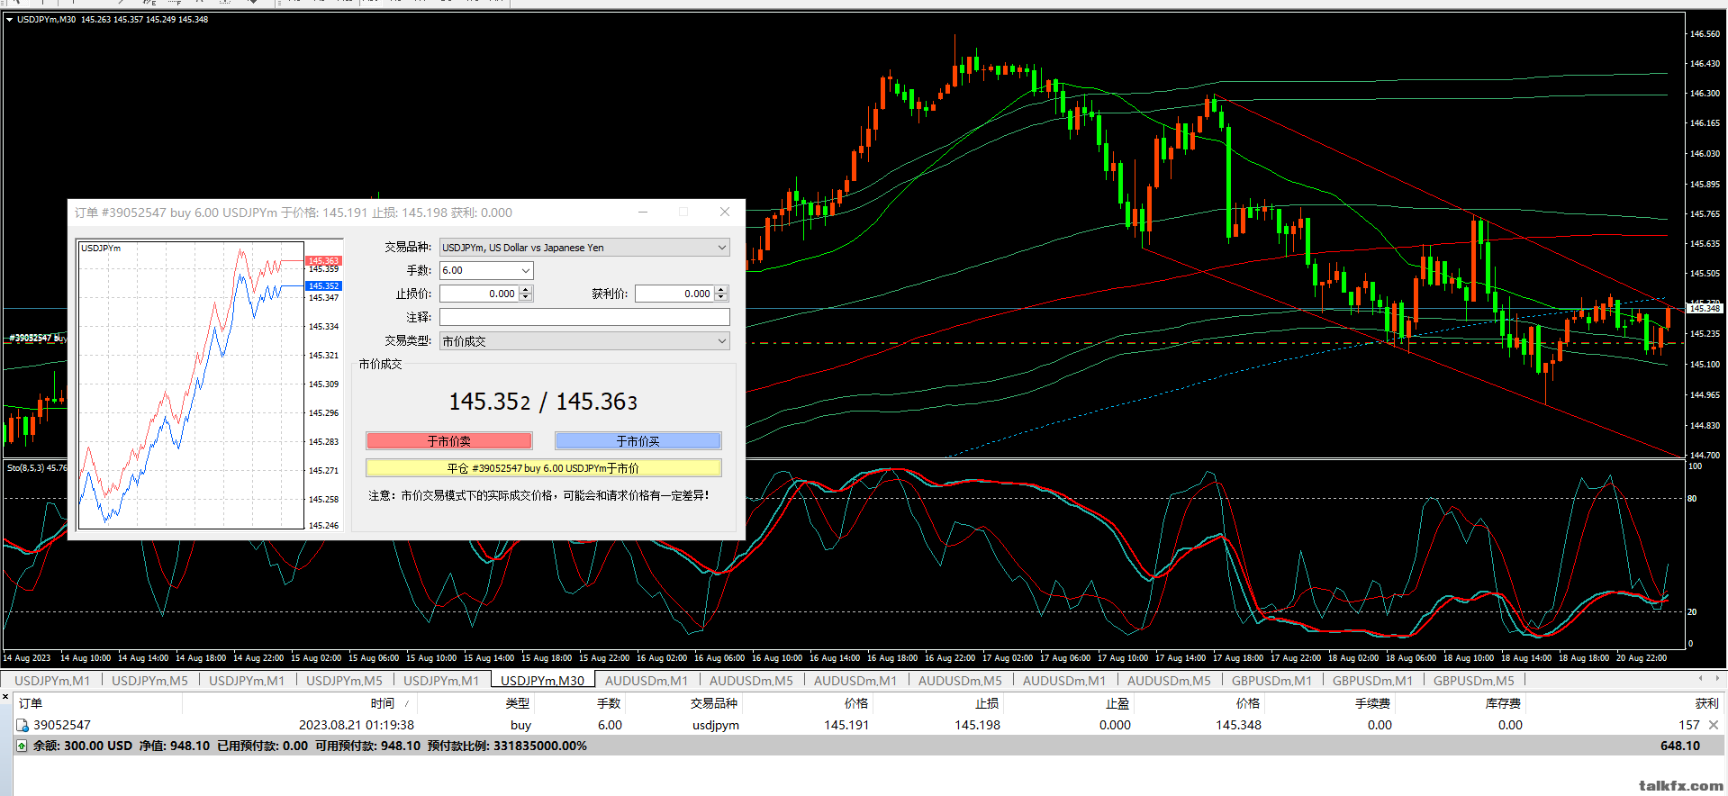1728x796 pixels.
Task: Close the terminal panel with its X icon
Action: click(6, 696)
